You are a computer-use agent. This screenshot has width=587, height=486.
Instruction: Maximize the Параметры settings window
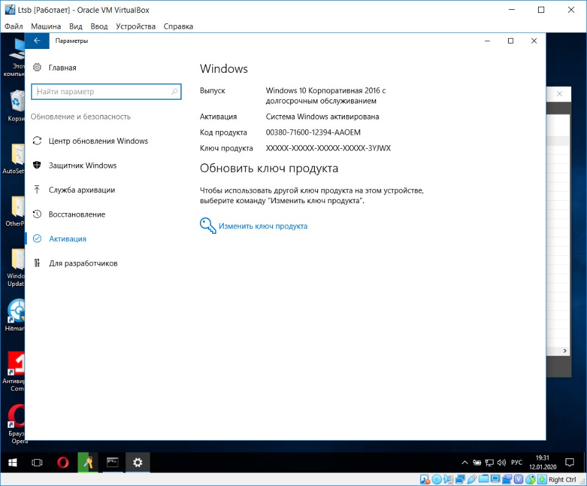point(511,41)
